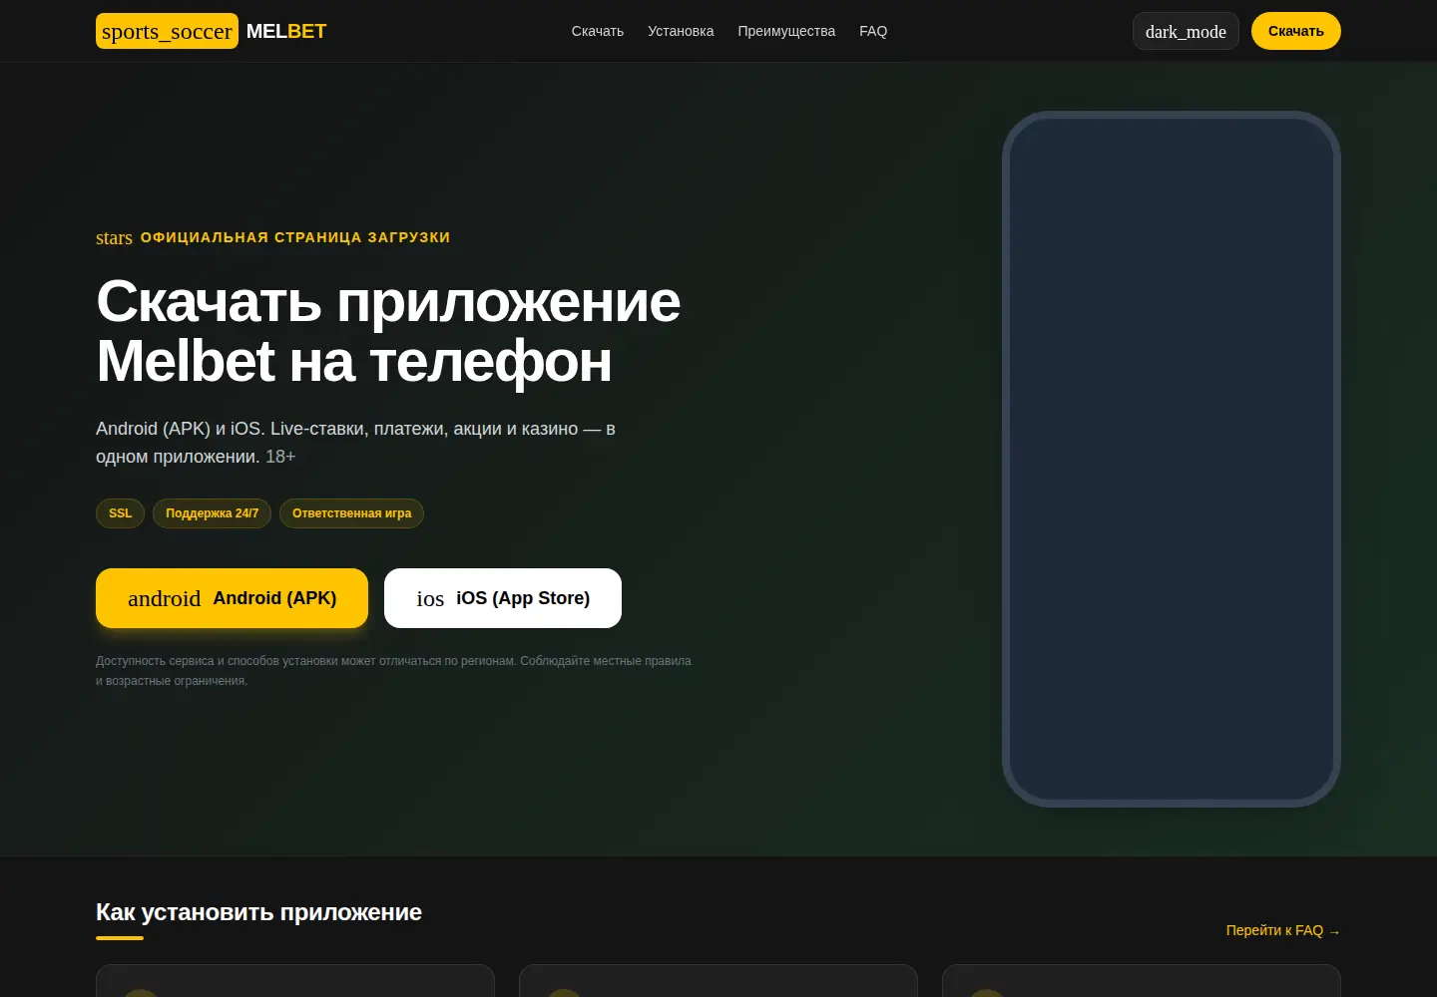Click the regional availability disclaimer text
1437x997 pixels.
[393, 671]
